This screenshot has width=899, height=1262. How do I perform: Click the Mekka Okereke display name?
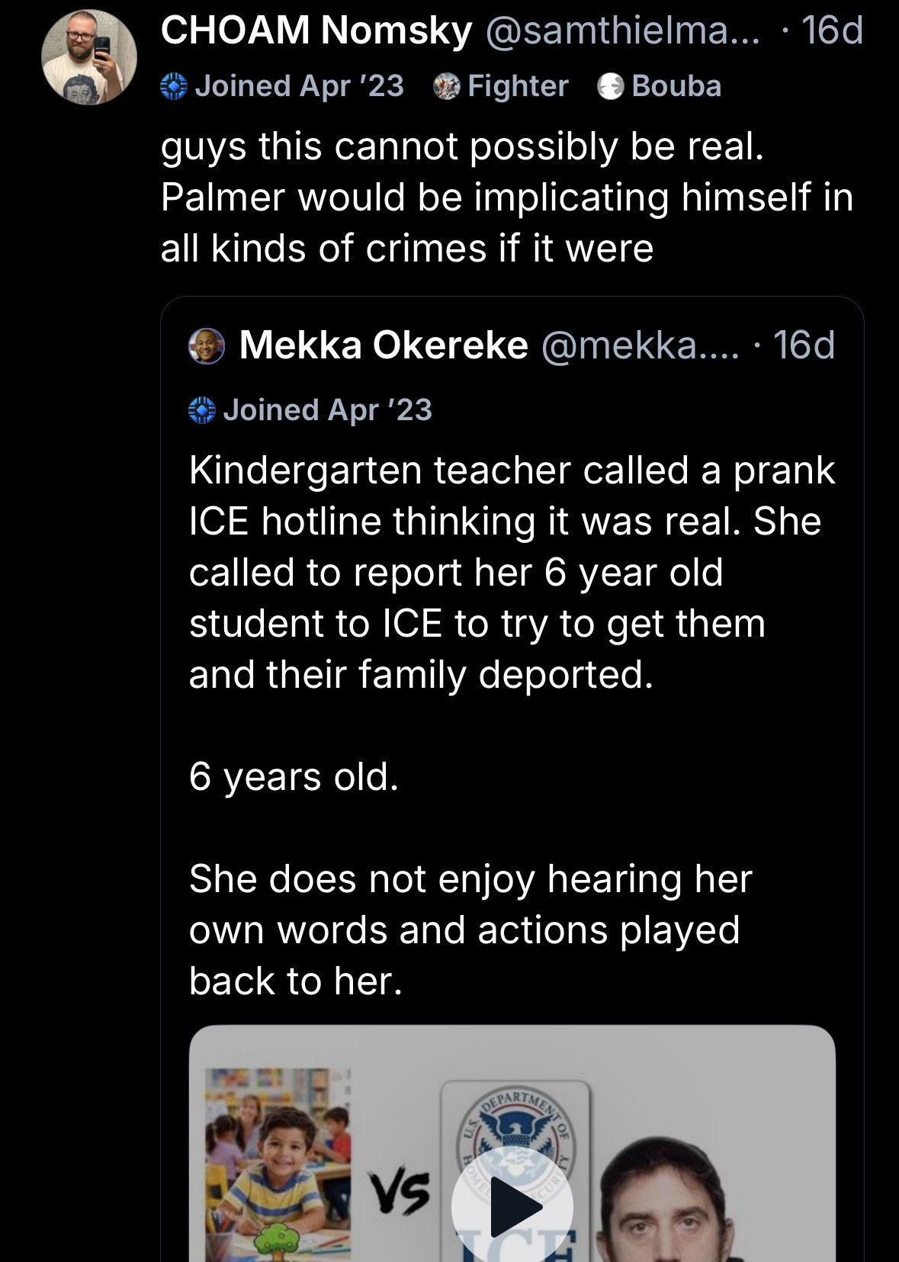(x=384, y=345)
